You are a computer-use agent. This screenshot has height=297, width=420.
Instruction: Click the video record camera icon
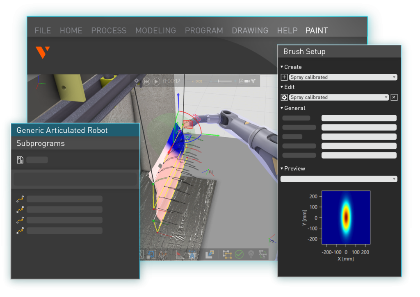pos(247,82)
